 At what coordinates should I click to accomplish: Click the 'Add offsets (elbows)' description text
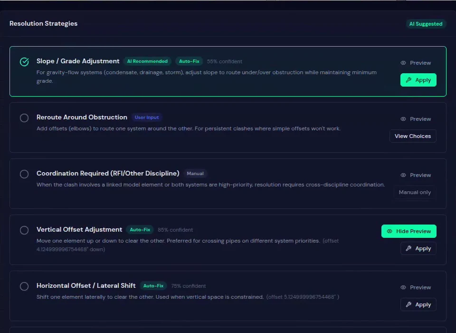coord(189,128)
